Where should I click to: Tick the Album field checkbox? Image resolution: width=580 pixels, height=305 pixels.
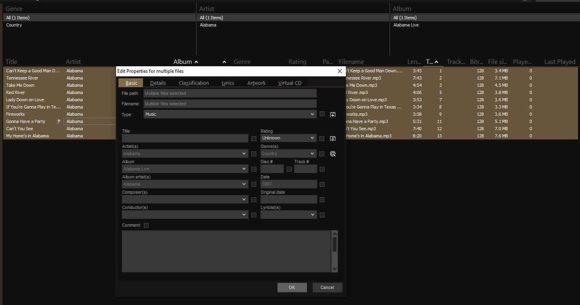pyautogui.click(x=254, y=169)
